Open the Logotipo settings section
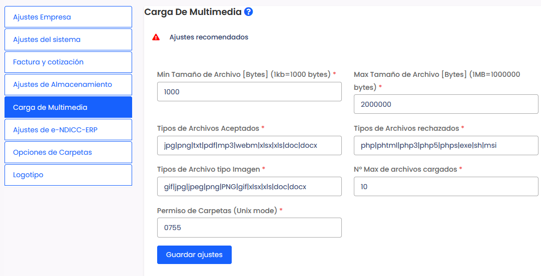 click(x=68, y=175)
